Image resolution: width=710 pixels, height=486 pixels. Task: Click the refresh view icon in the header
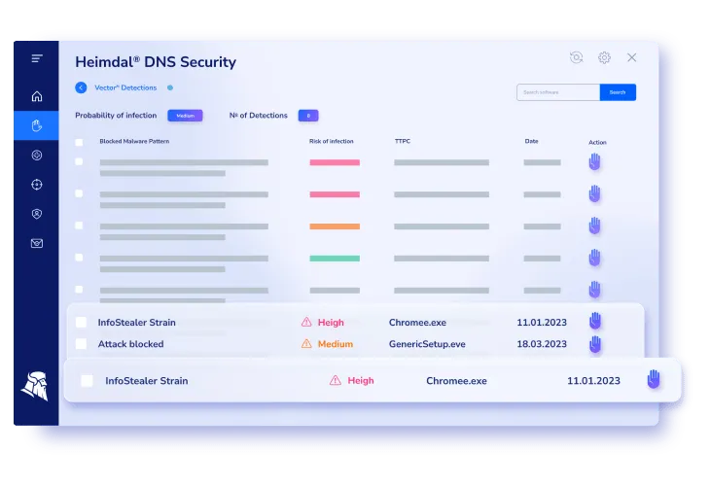tap(576, 57)
